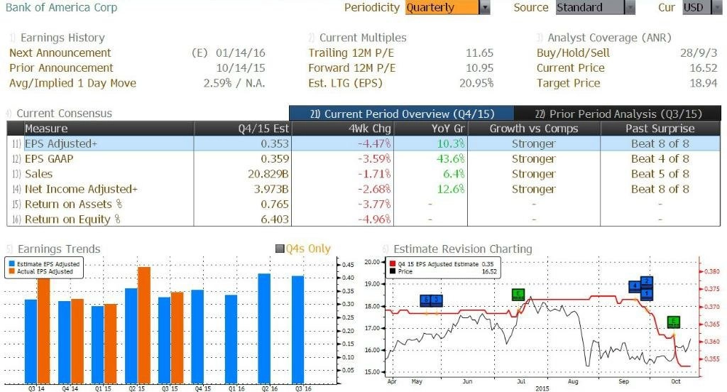Image resolution: width=727 pixels, height=392 pixels.
Task: Click the Q3 16 blue estimate bar
Action: 297,330
